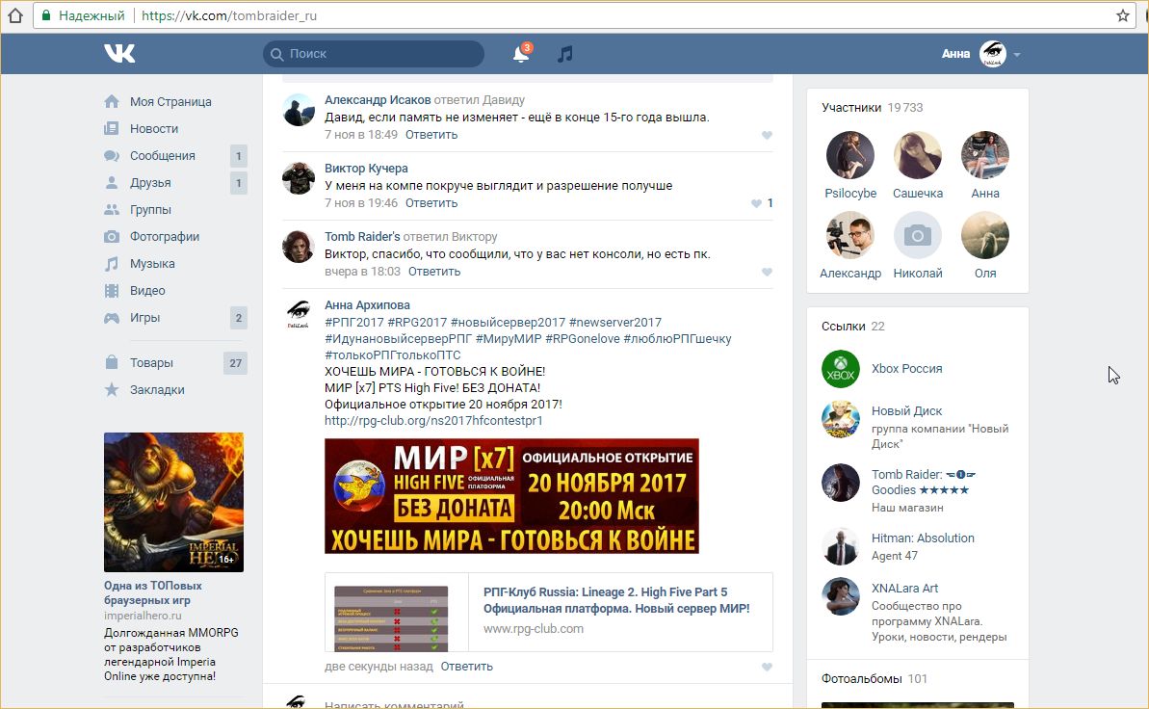The width and height of the screenshot is (1149, 709).
Task: Like Tomb Raider's reply comment
Action: (x=767, y=272)
